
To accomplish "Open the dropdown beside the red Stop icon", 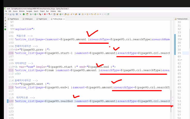I will point(47,14).
